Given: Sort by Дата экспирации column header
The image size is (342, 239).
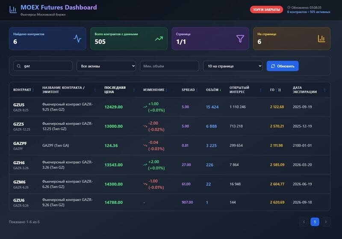Looking at the screenshot, I should pyautogui.click(x=309, y=90).
